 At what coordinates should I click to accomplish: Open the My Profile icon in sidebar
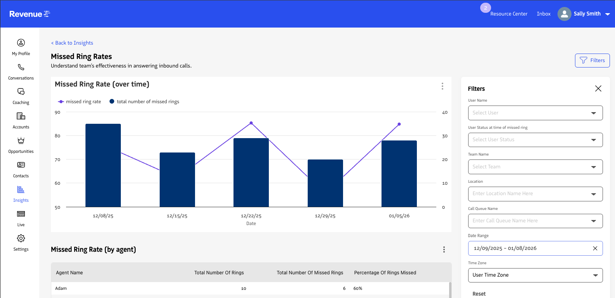(21, 43)
